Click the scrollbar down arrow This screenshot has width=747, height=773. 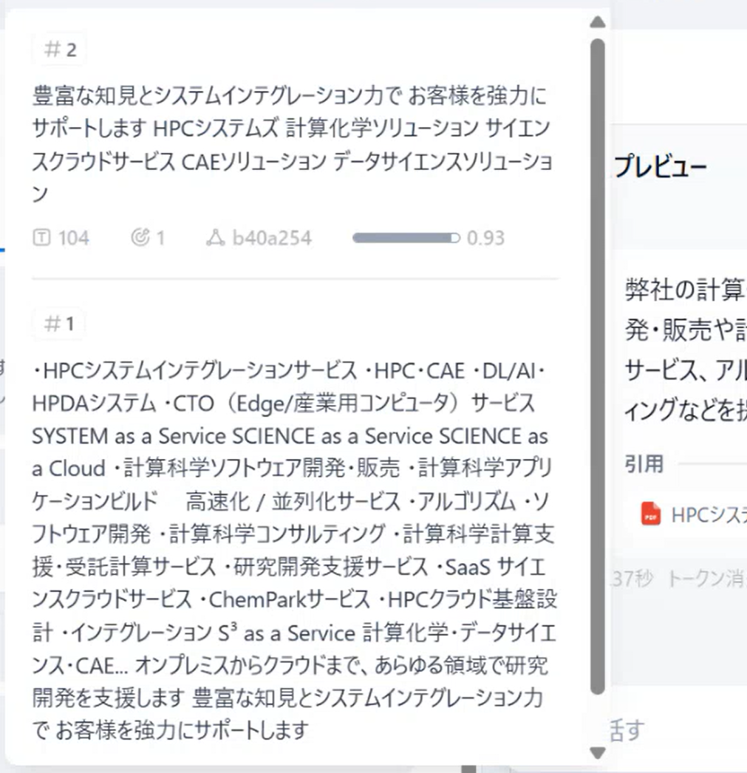click(x=596, y=753)
